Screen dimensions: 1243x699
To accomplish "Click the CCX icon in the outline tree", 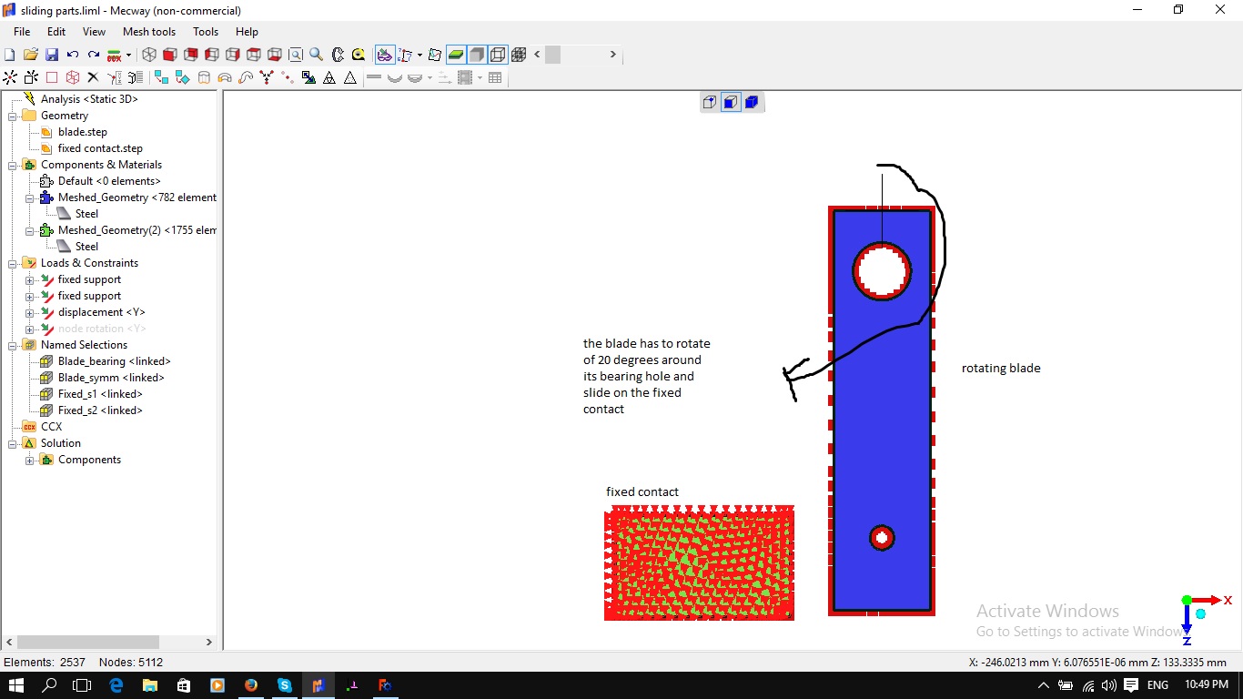I will point(29,427).
